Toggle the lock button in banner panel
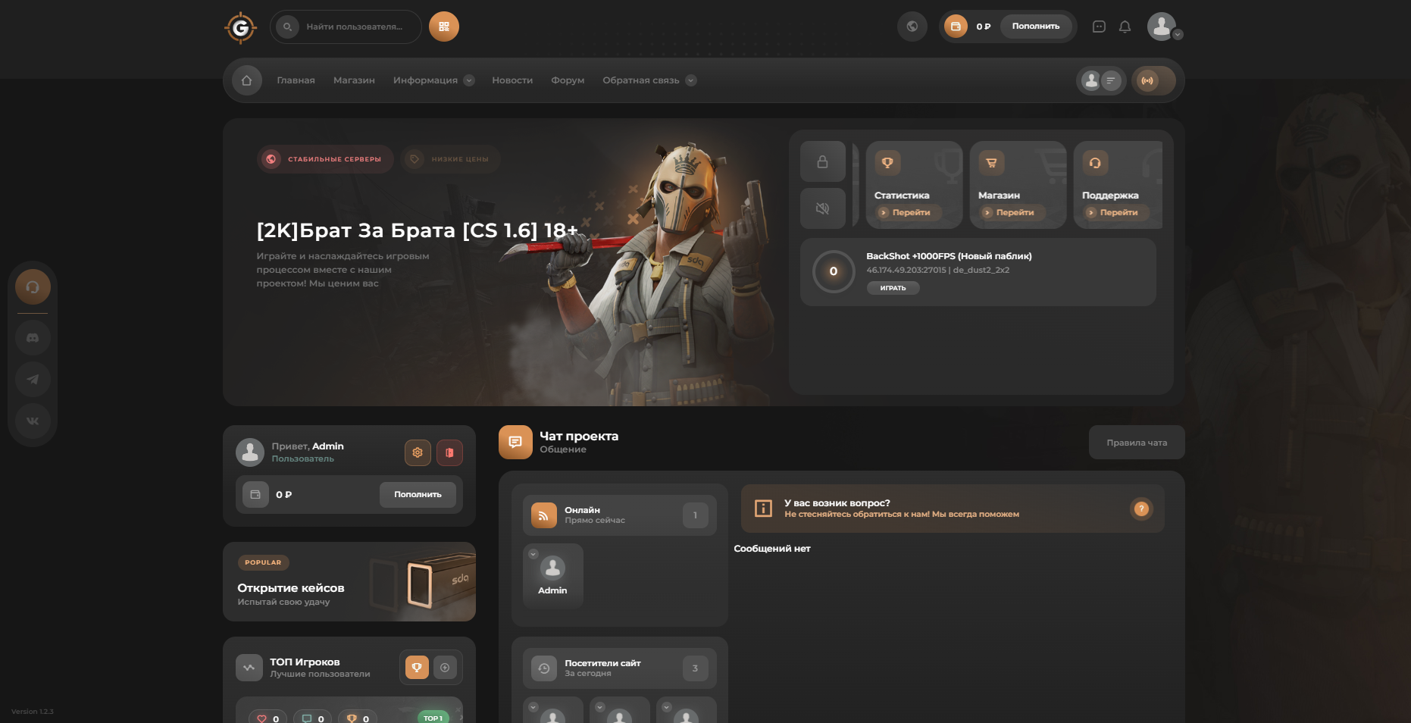Viewport: 1411px width, 723px height. [822, 161]
